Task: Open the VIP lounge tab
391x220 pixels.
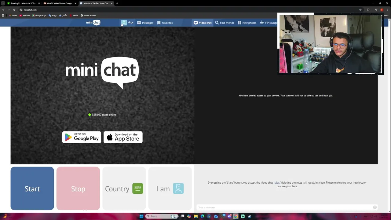Action: [269, 23]
